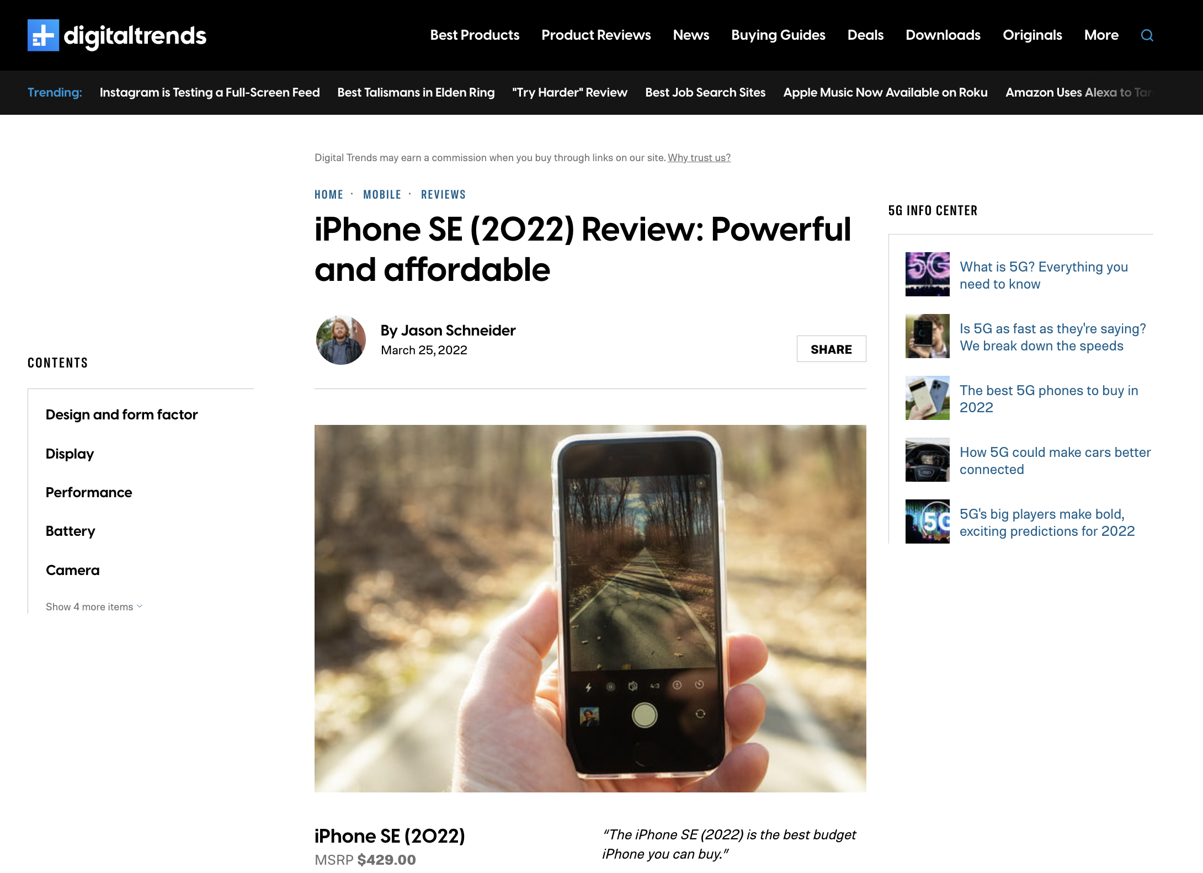Open the 'Is 5G as fast' thumbnail

coord(928,336)
